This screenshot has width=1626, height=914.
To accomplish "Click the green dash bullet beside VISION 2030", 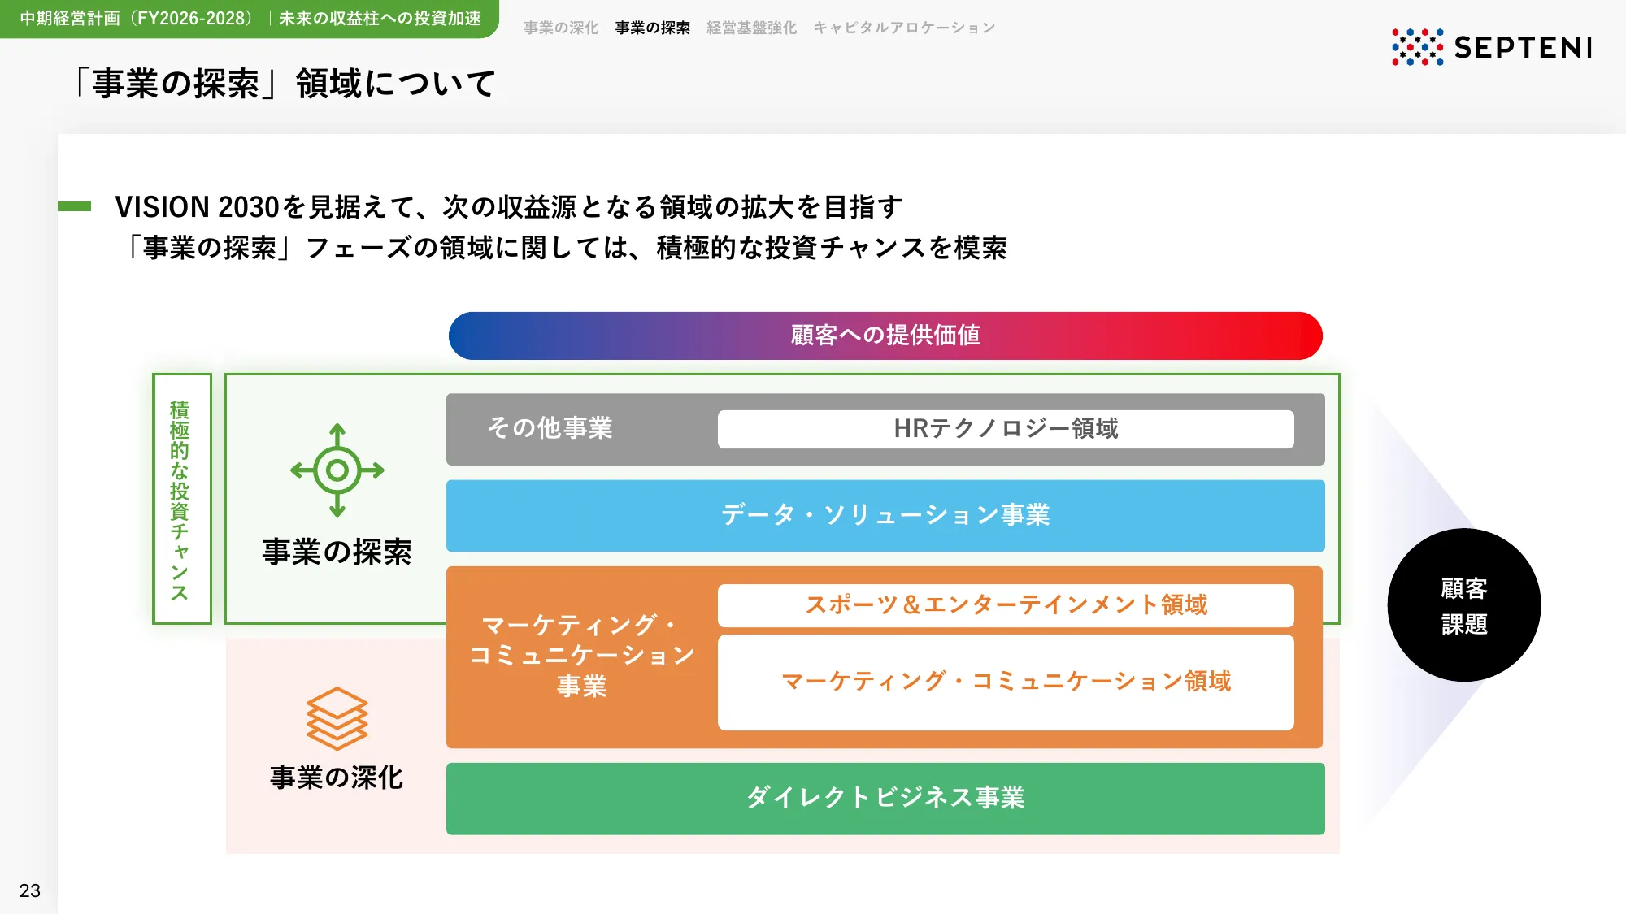I will coord(76,207).
